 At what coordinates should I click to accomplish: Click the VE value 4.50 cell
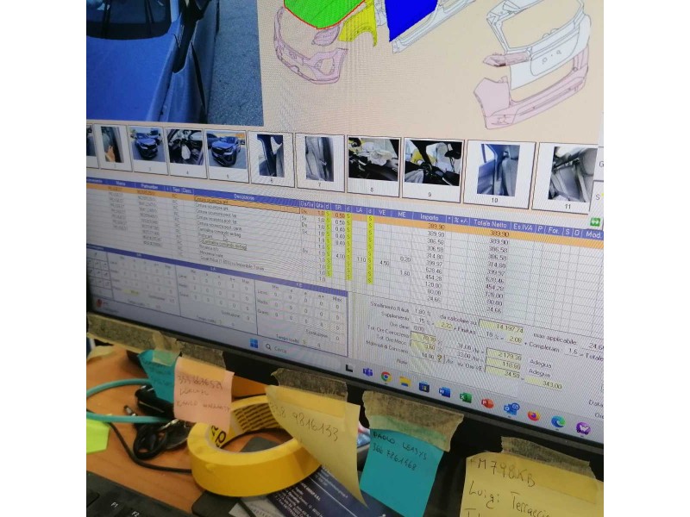(x=384, y=264)
